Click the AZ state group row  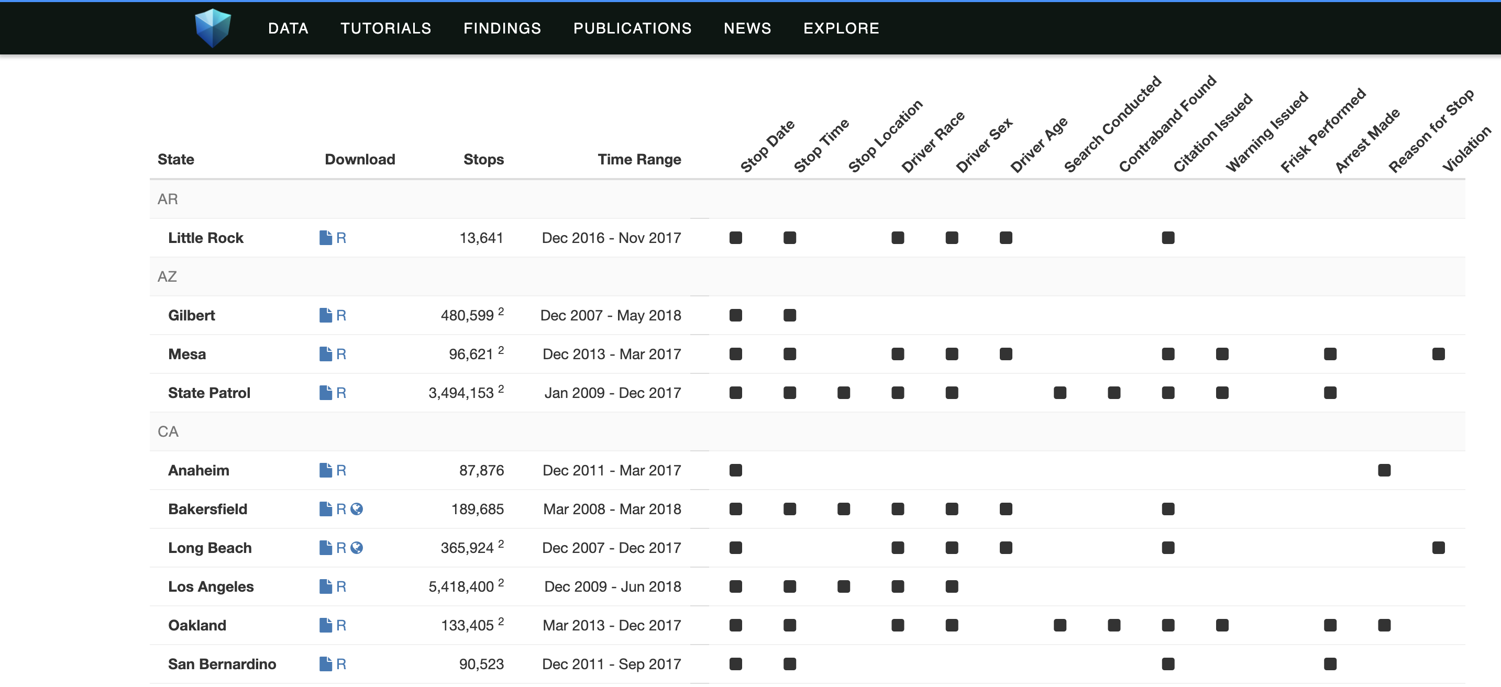click(x=807, y=276)
